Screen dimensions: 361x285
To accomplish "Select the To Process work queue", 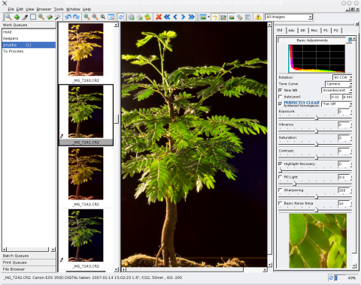I will 29,51.
